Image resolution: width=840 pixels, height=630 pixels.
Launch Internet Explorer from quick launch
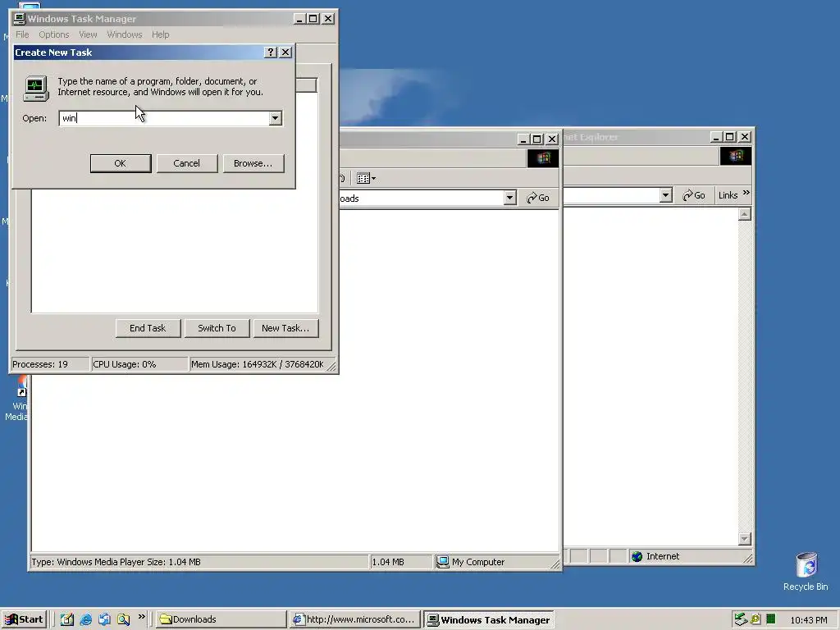85,619
